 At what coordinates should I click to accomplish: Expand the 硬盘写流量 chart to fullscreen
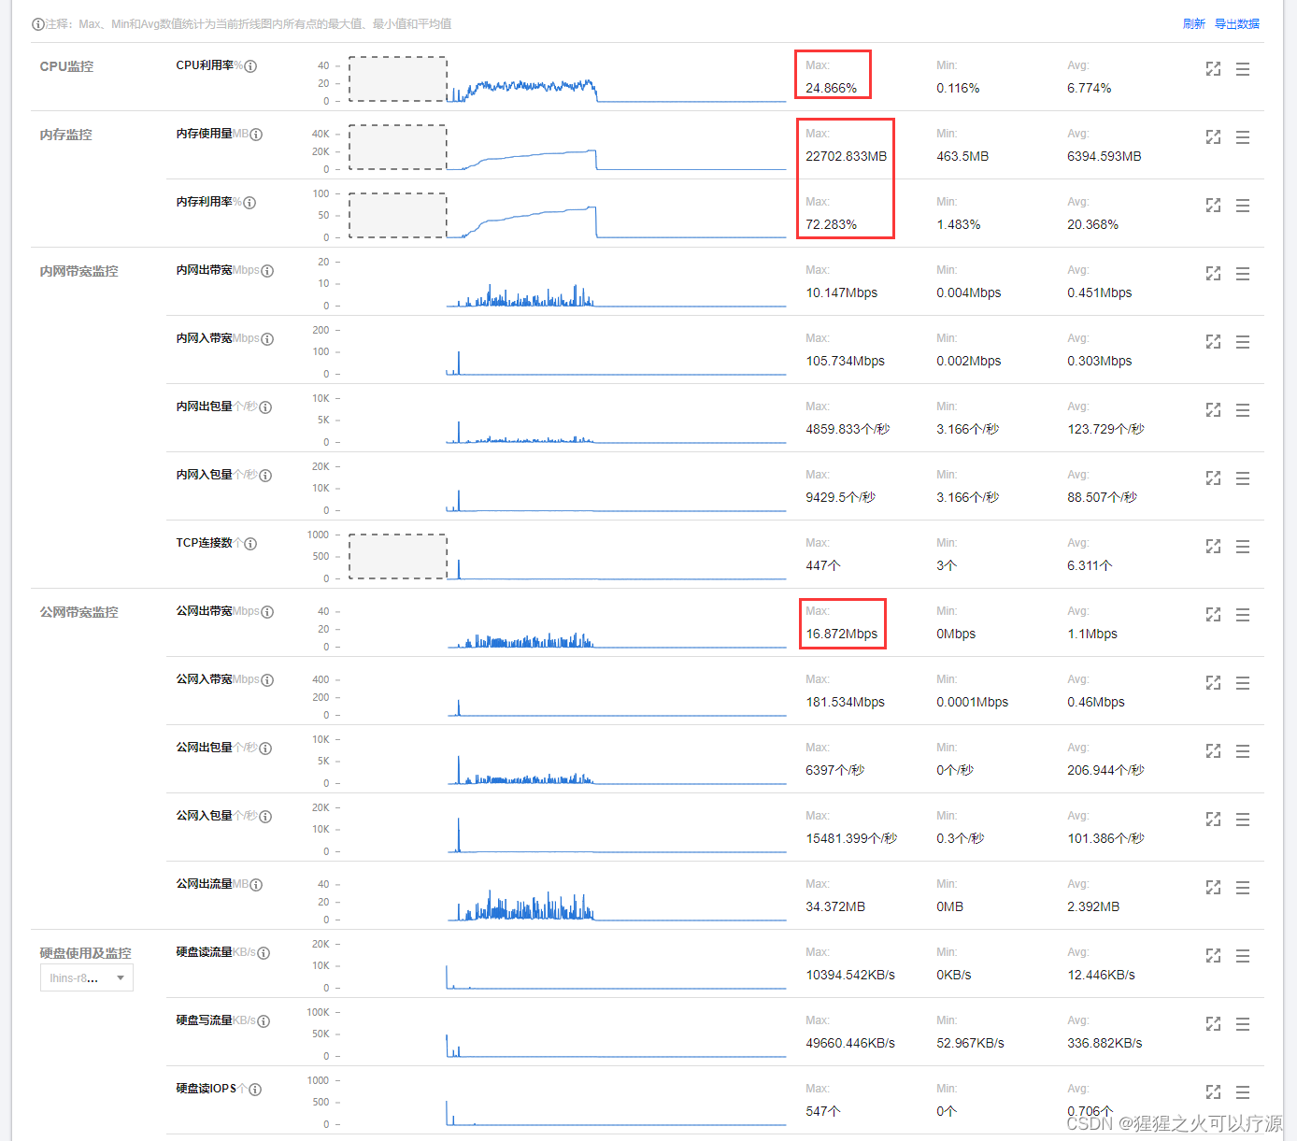(1213, 1024)
